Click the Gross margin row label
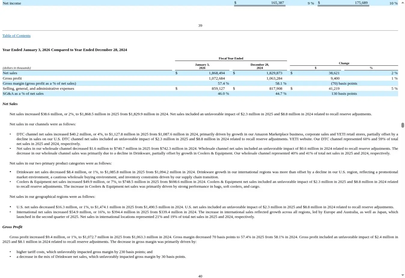This screenshot has width=405, height=278. tap(39, 83)
